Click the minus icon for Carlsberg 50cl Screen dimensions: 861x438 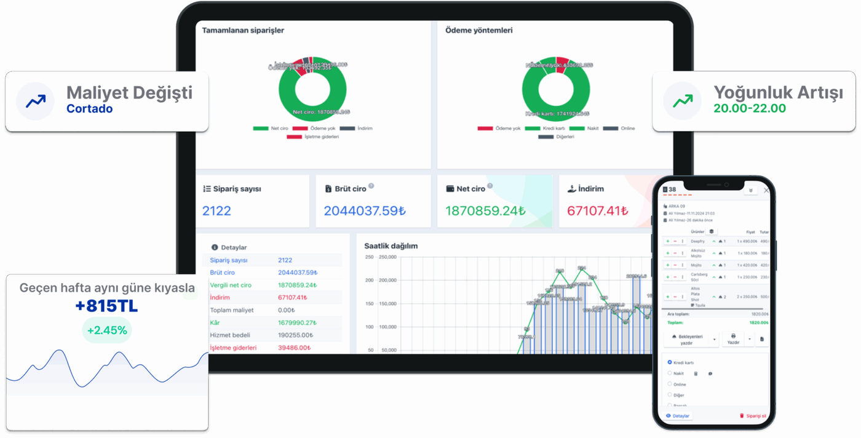(675, 277)
